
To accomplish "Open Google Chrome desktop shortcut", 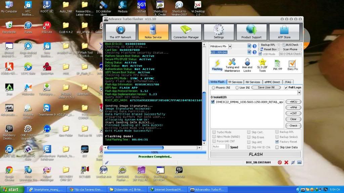I will tap(9, 174).
